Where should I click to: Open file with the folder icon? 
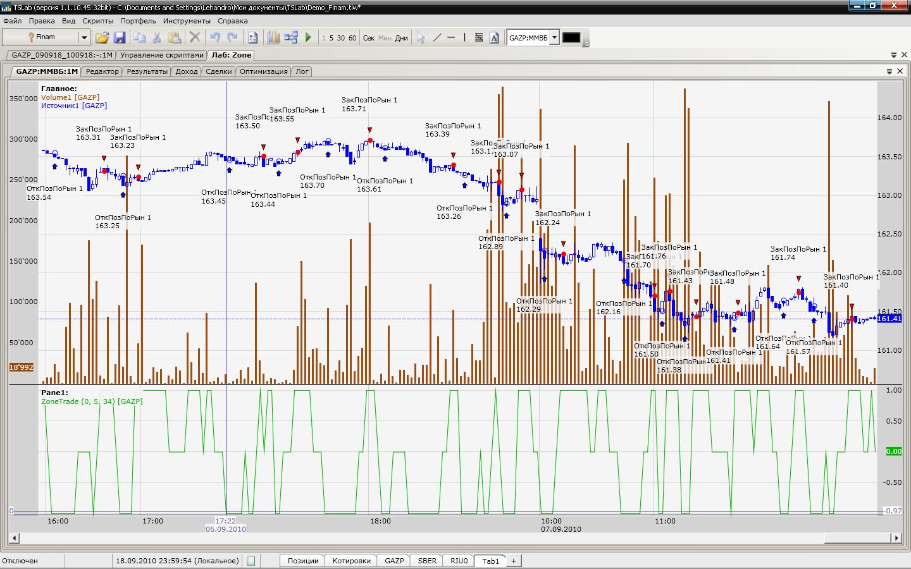pyautogui.click(x=102, y=38)
